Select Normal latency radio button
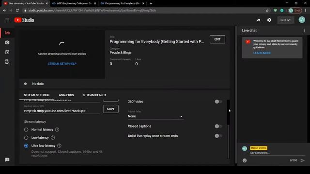 [26, 130]
